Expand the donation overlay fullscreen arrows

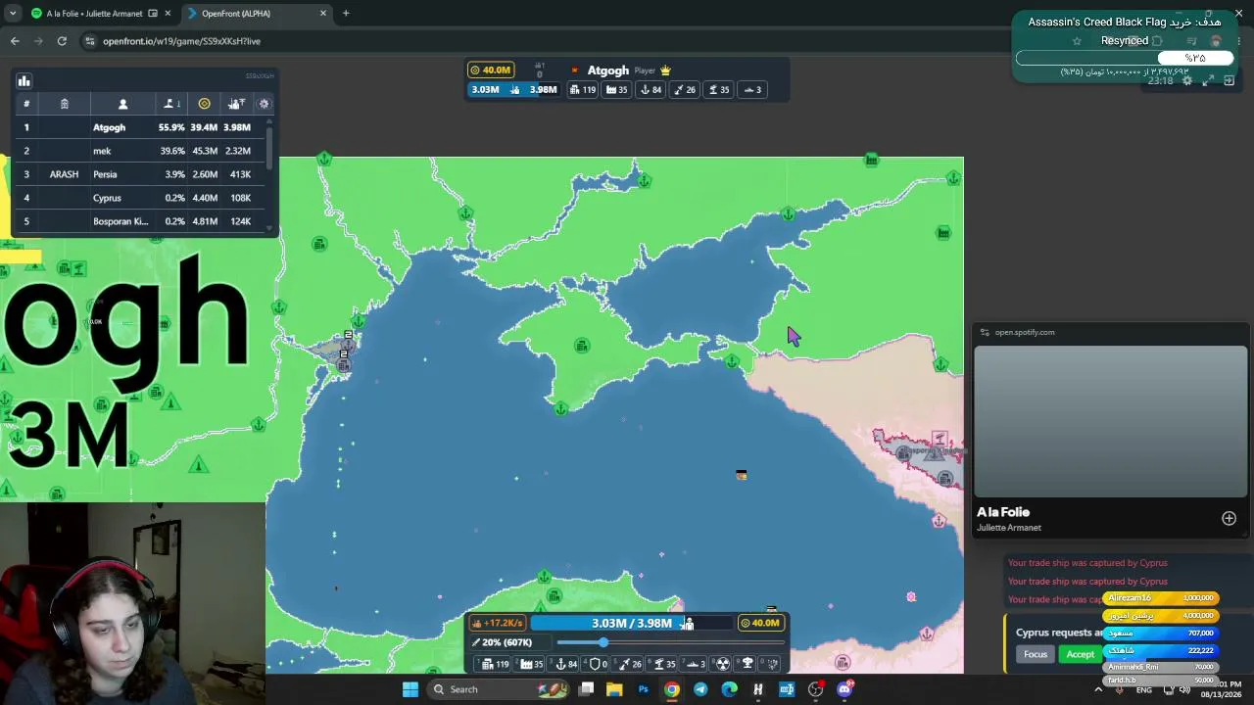[x=1208, y=80]
